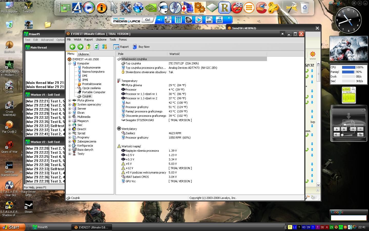Select the Far Cry 2 desktop icon
This screenshot has width=369, height=231.
tap(9, 127)
